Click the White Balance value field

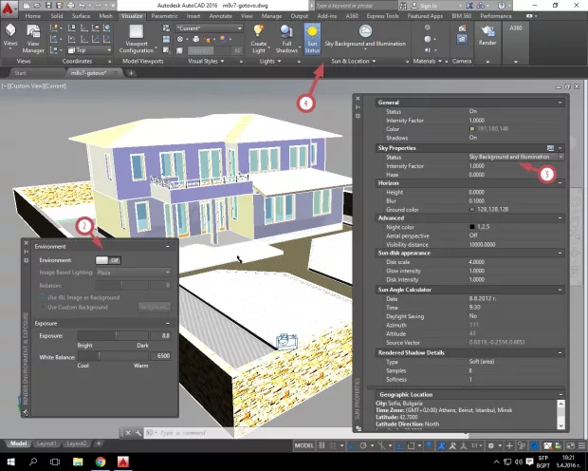[161, 355]
